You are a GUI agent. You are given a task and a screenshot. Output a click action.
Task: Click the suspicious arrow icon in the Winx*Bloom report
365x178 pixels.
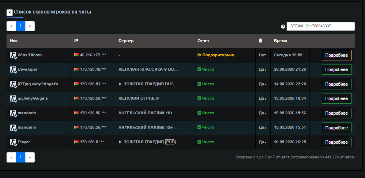pyautogui.click(x=199, y=55)
